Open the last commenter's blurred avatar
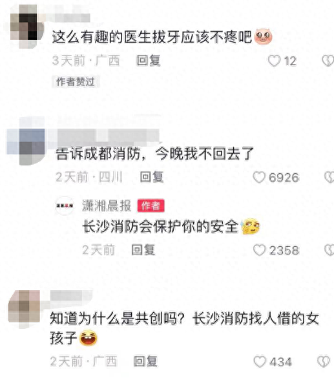Viewport: 334px width, 380px height. [x=24, y=309]
